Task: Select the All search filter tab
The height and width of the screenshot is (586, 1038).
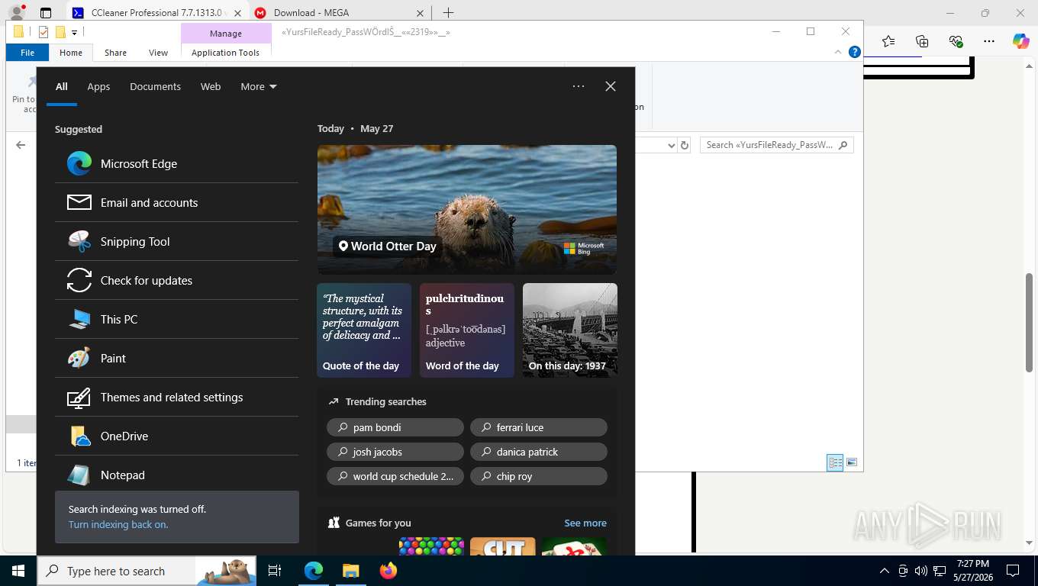Action: [62, 86]
